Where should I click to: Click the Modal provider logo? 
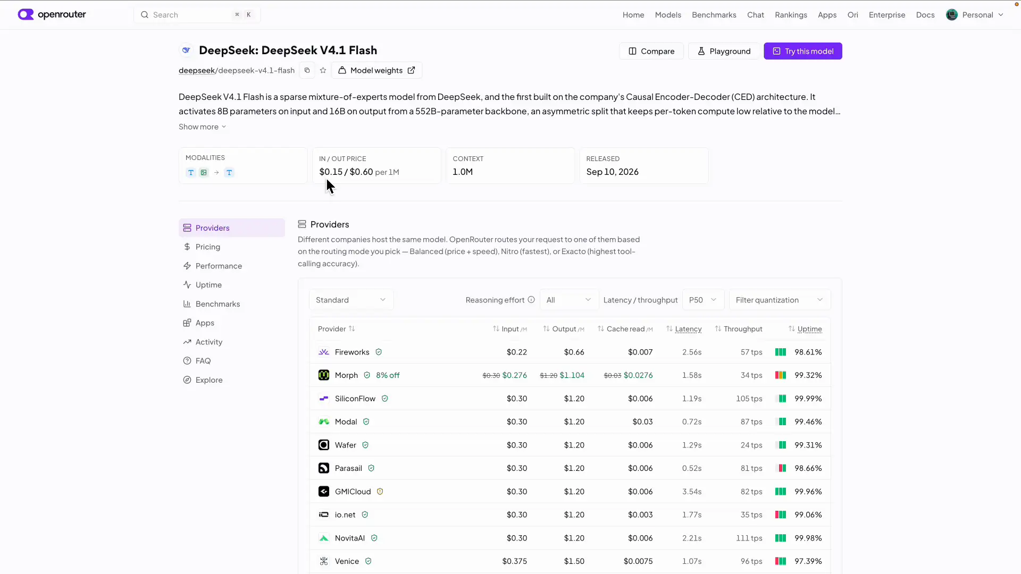coord(324,422)
